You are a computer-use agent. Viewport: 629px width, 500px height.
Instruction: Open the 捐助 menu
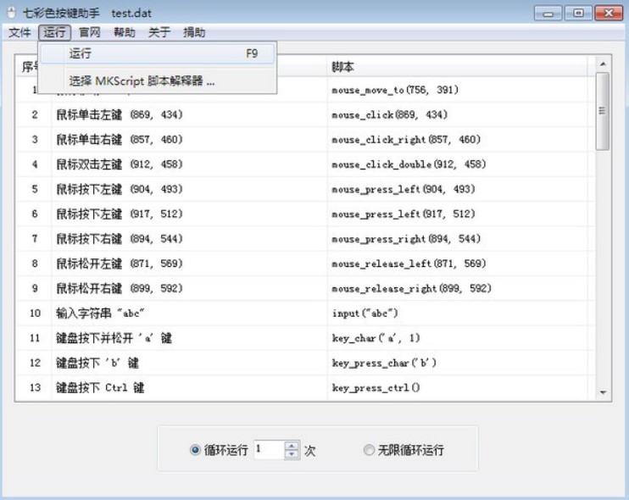[194, 32]
